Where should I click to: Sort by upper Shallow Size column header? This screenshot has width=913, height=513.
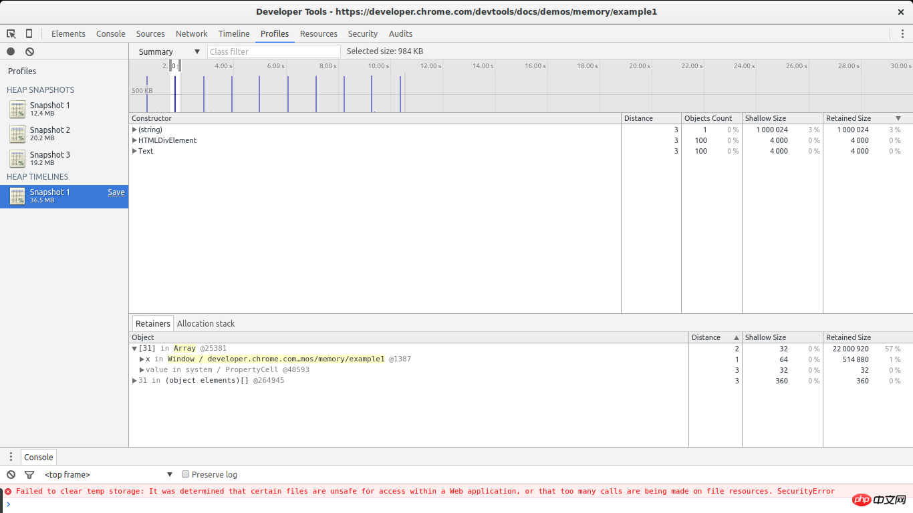[783, 118]
